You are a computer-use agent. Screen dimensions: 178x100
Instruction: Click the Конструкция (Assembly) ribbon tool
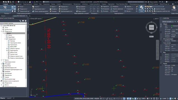[64, 9]
